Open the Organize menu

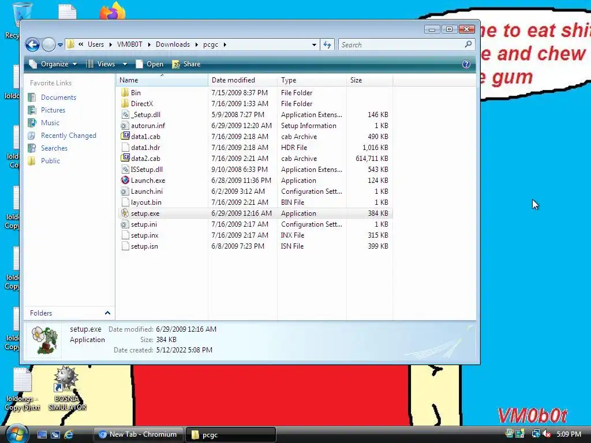pyautogui.click(x=53, y=64)
